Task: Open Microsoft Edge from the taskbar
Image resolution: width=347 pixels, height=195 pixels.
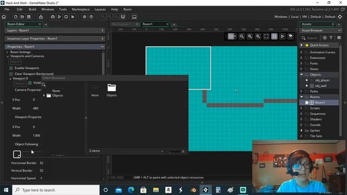Action: click(x=131, y=190)
